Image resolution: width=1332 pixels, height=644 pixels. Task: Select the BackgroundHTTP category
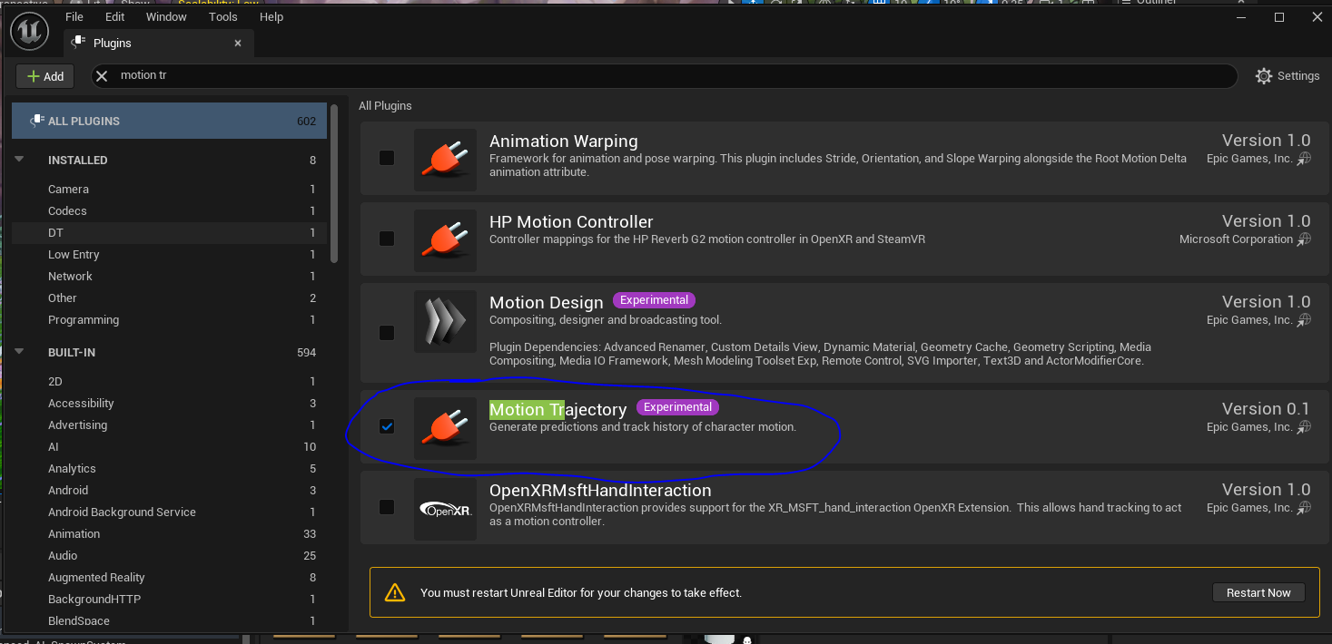[169, 599]
